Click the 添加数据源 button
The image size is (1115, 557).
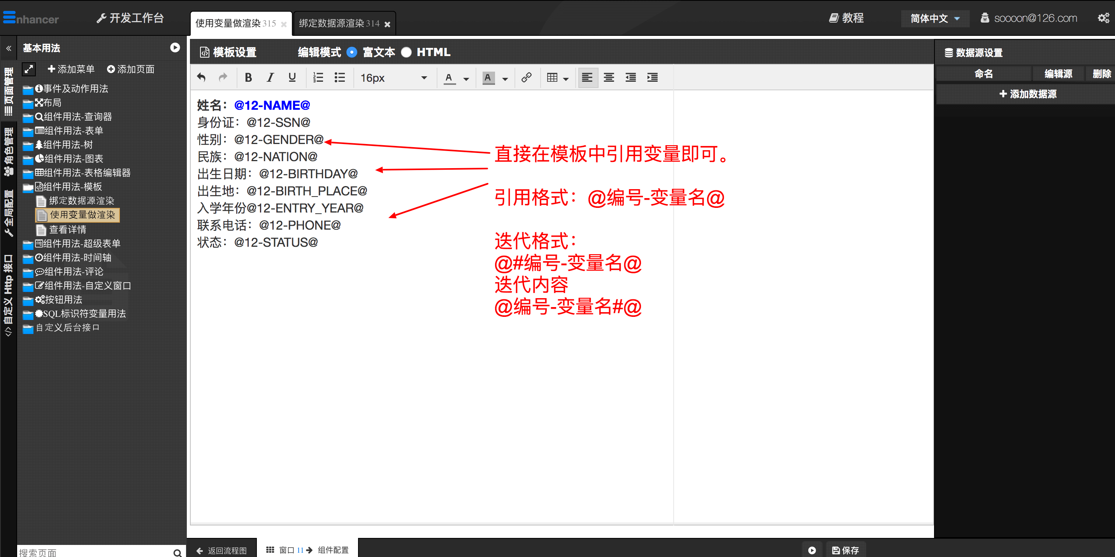click(x=1027, y=94)
